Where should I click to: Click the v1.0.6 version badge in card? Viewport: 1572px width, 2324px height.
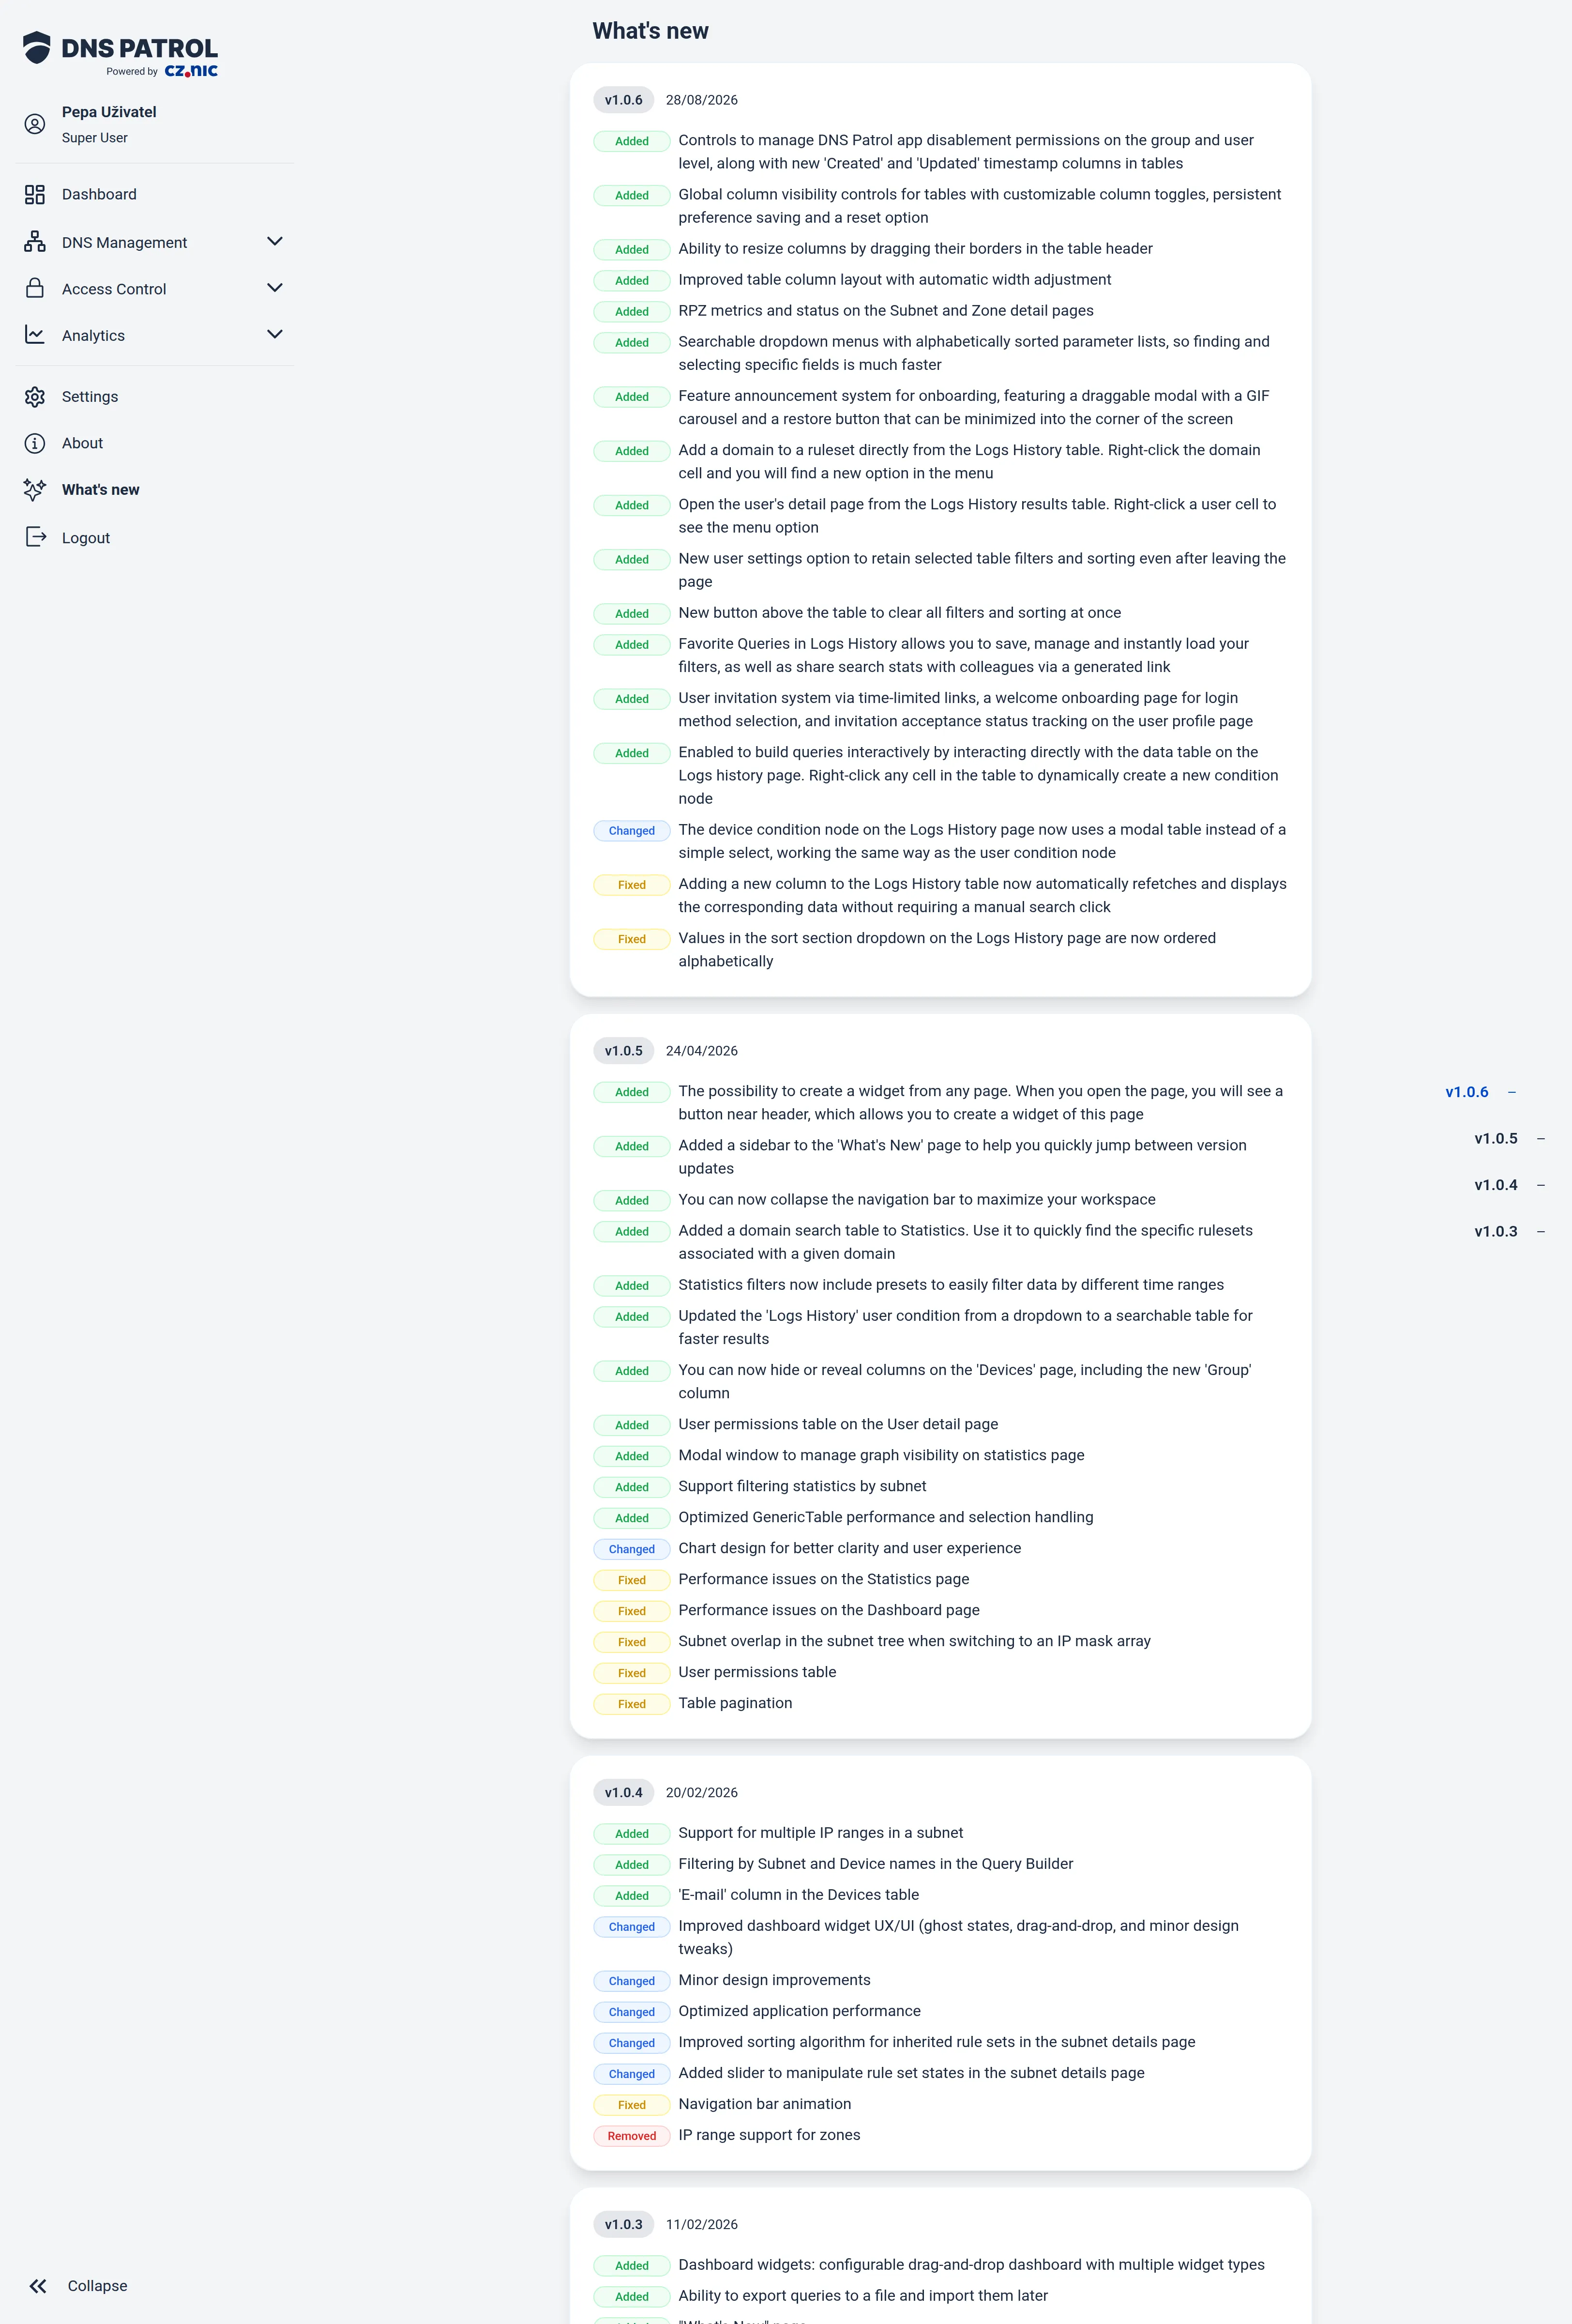pyautogui.click(x=623, y=100)
